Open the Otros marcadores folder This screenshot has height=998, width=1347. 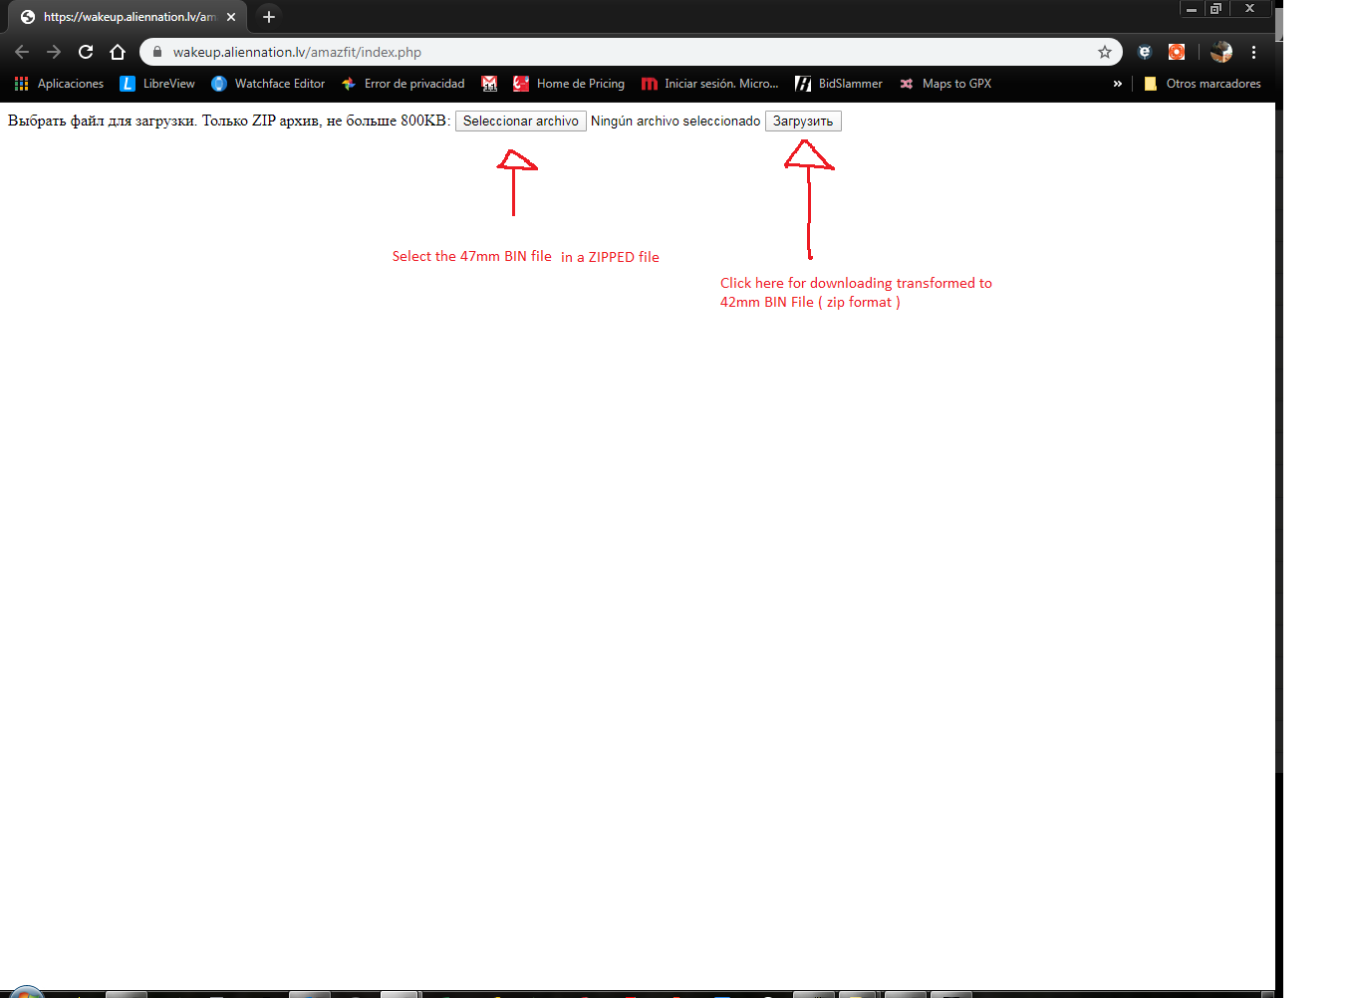(x=1203, y=84)
